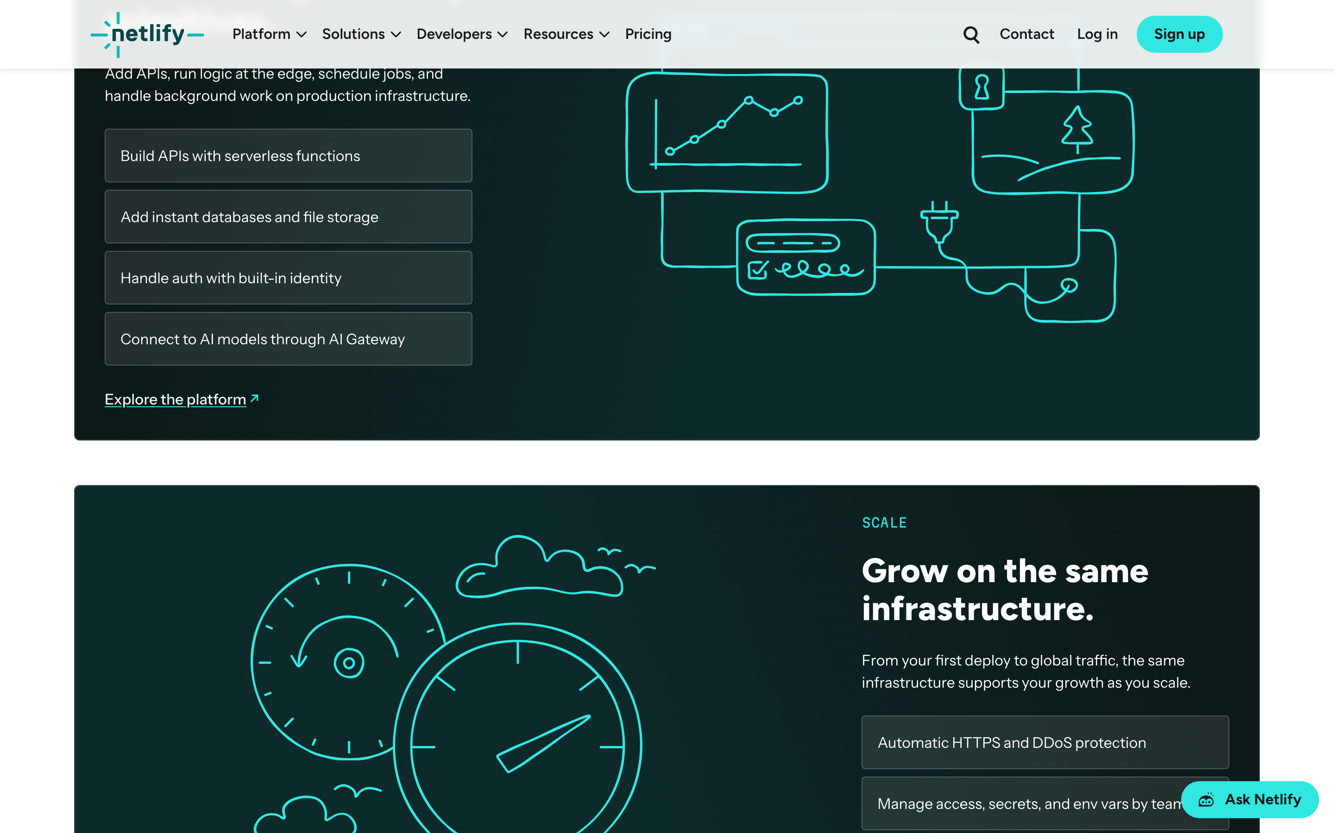Expand the Platform menu
This screenshot has width=1334, height=833.
(269, 34)
